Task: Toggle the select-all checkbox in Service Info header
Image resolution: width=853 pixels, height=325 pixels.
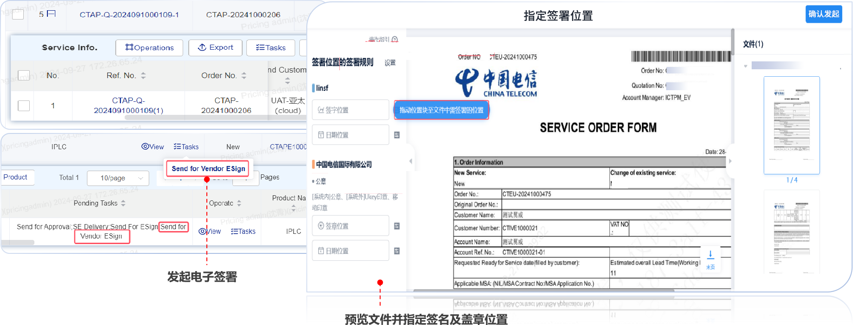Action: pos(24,75)
